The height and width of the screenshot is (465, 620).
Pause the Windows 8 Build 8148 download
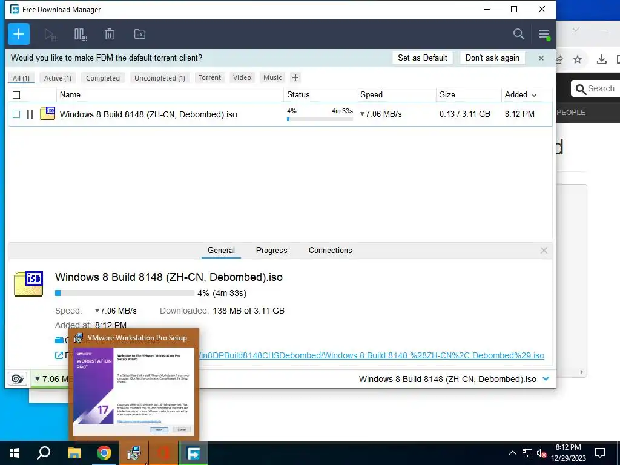[x=30, y=114]
